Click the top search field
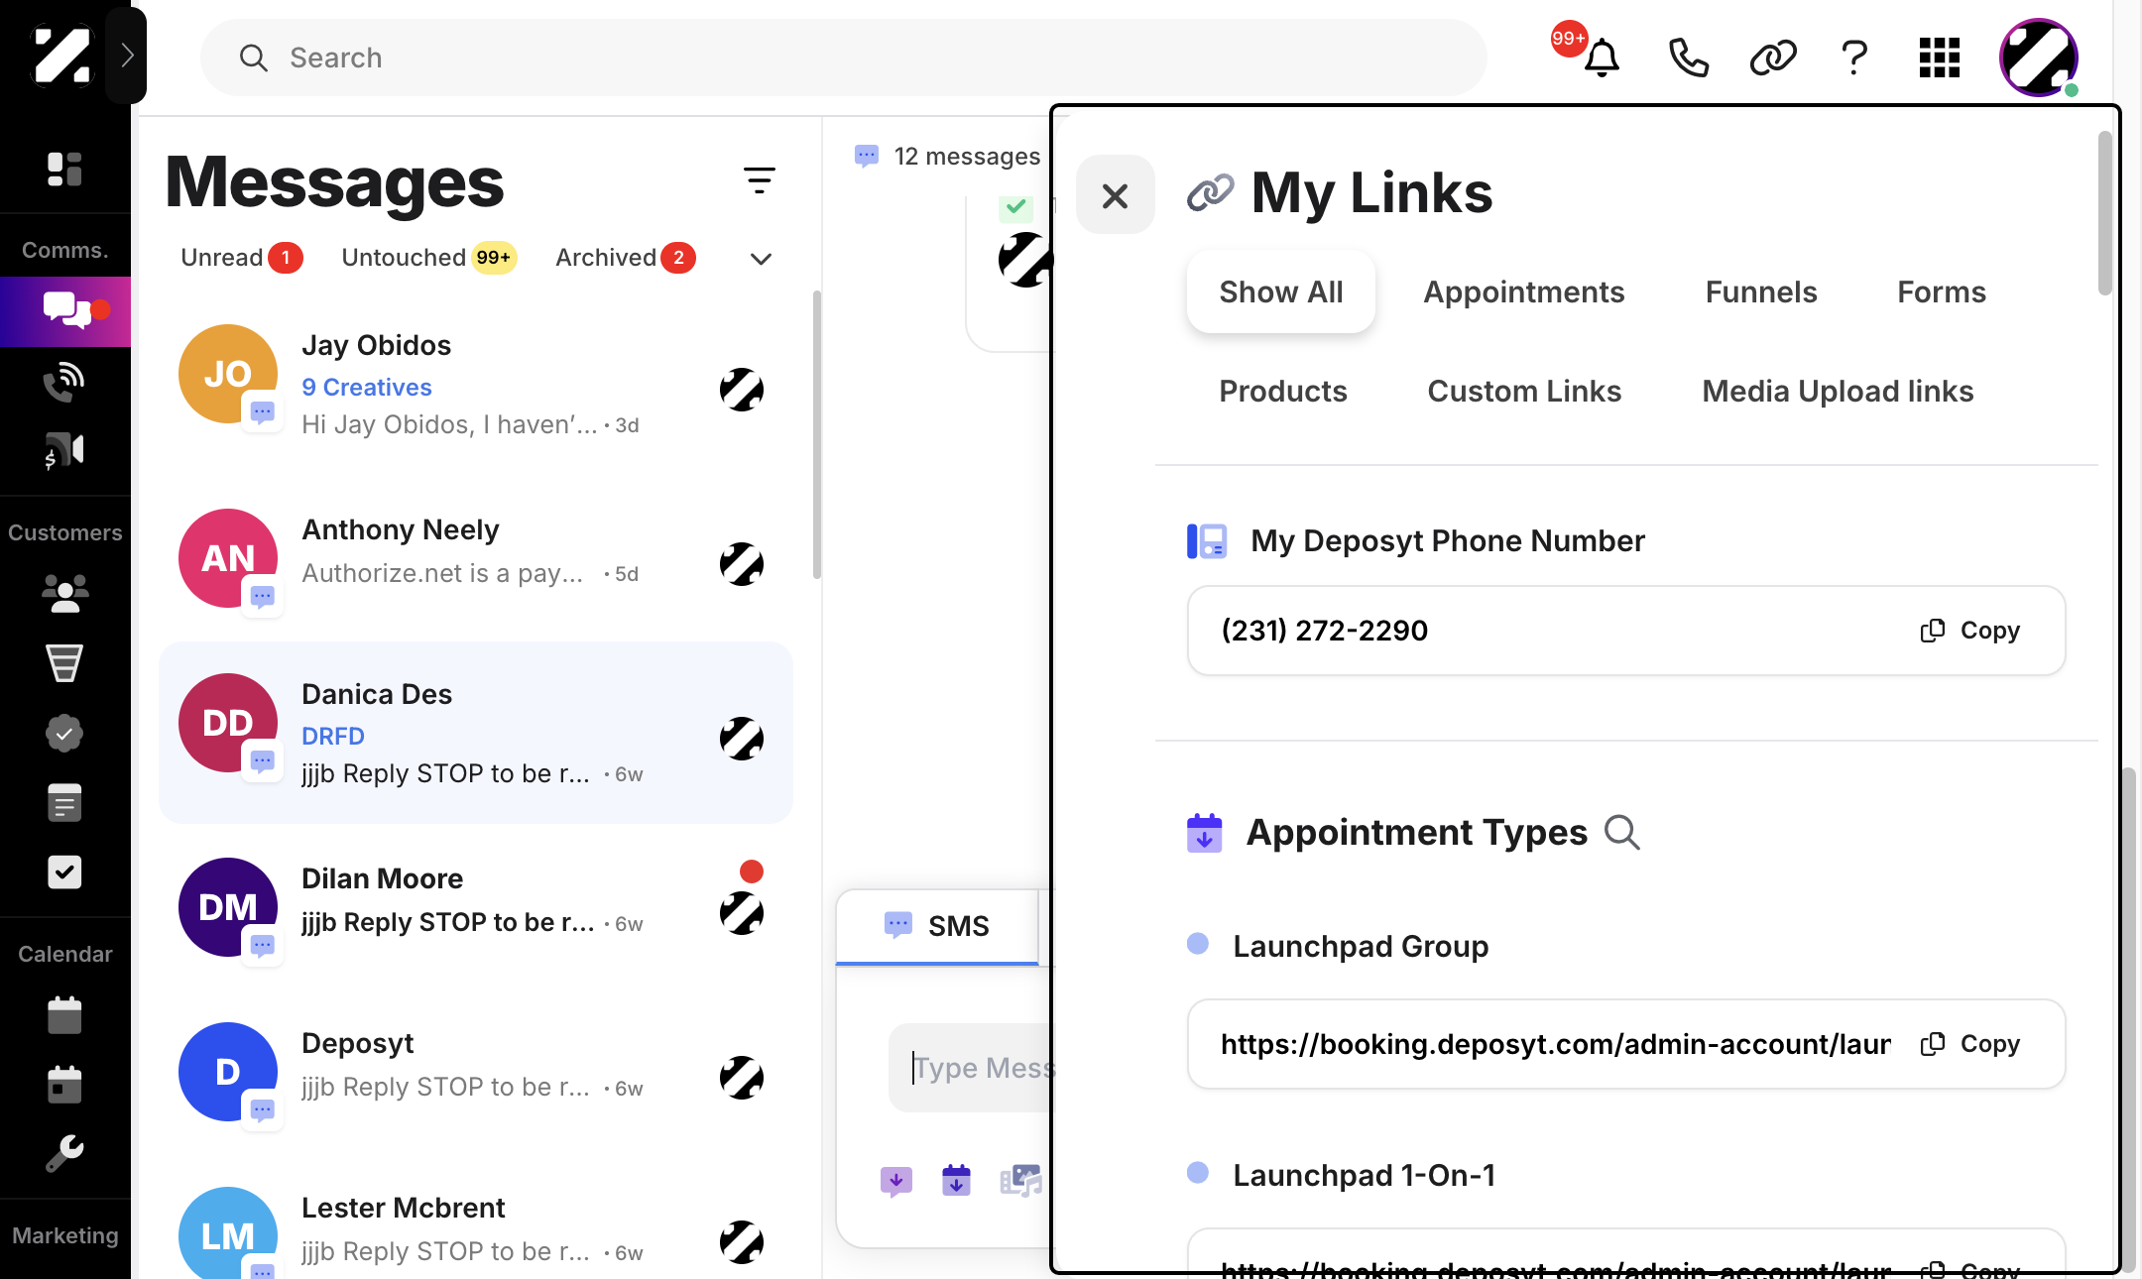The height and width of the screenshot is (1279, 2142). pos(843,58)
